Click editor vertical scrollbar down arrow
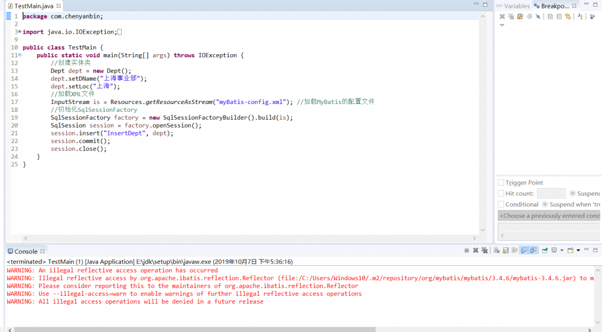 click(x=483, y=230)
